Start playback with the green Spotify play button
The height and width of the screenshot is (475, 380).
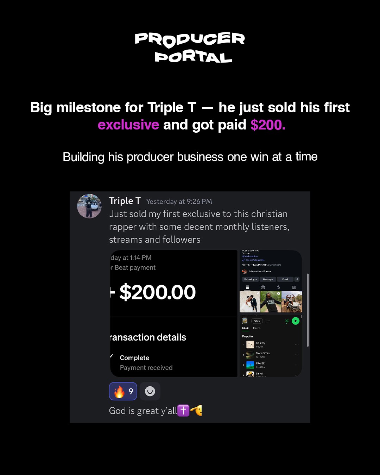click(296, 321)
